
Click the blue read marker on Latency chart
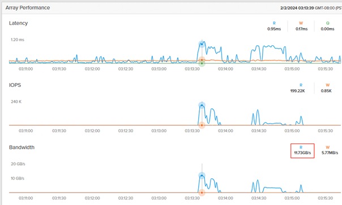202,44
